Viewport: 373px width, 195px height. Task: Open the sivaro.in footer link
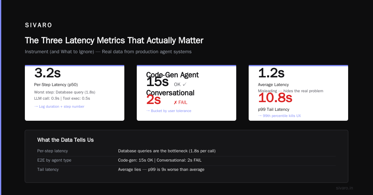345,188
